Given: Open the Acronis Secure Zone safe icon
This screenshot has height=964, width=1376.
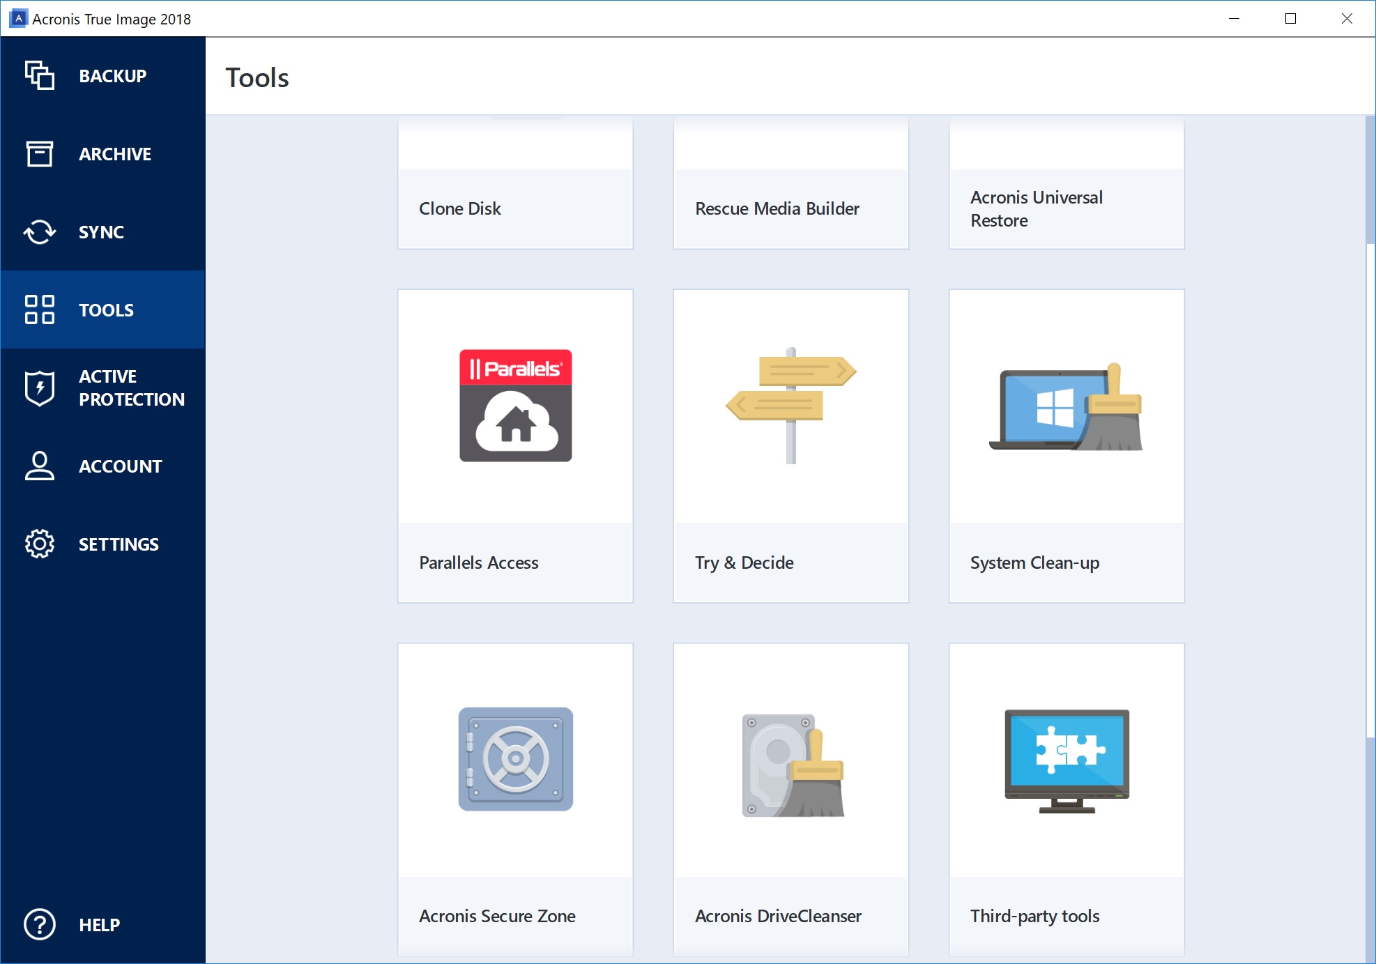Looking at the screenshot, I should tap(515, 759).
